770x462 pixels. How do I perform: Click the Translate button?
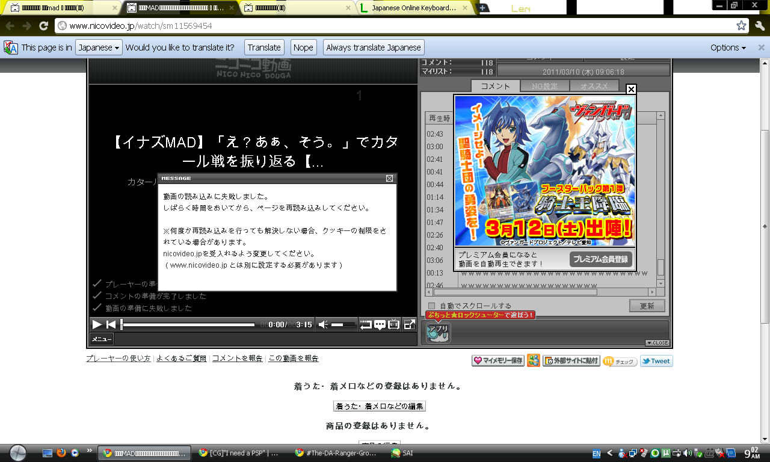264,48
